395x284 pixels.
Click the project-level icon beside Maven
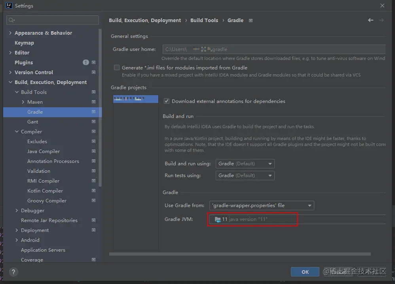coord(93,102)
